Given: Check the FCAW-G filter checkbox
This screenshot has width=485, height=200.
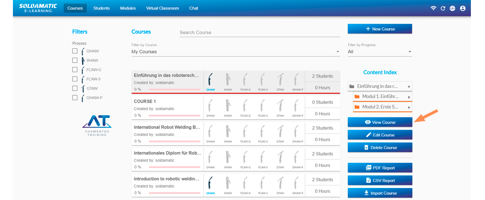Looking at the screenshot, I should pos(75,70).
